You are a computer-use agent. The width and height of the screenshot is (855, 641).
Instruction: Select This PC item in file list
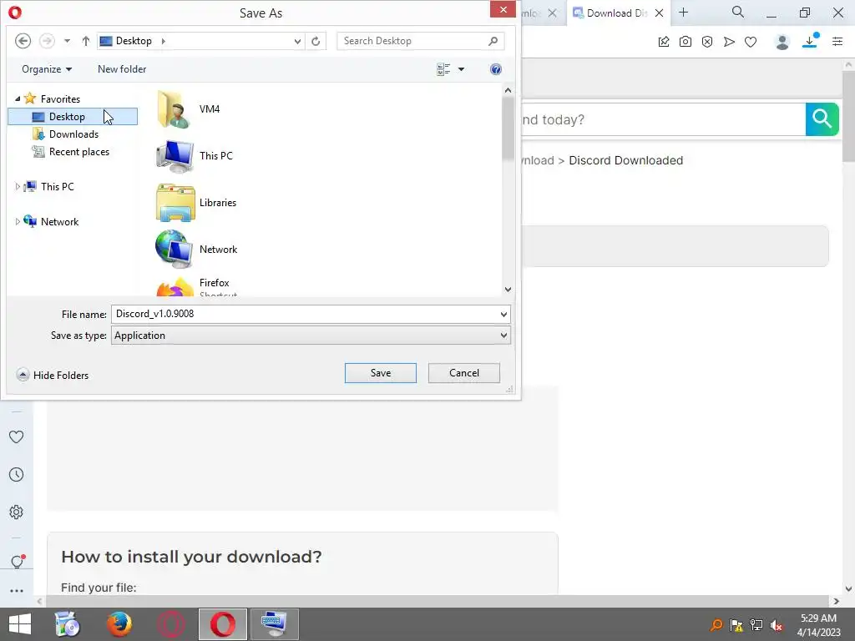pyautogui.click(x=195, y=156)
